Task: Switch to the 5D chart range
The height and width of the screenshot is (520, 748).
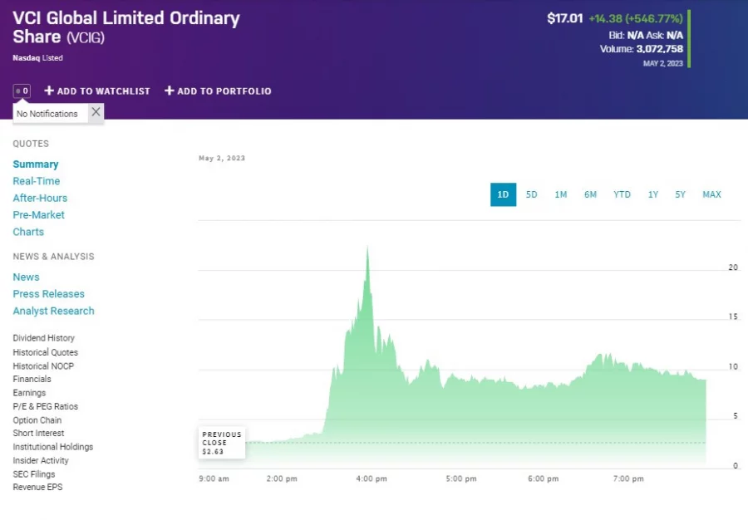Action: coord(531,194)
